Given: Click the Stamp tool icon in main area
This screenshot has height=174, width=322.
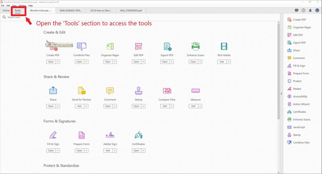Looking at the screenshot, I should point(138,91).
